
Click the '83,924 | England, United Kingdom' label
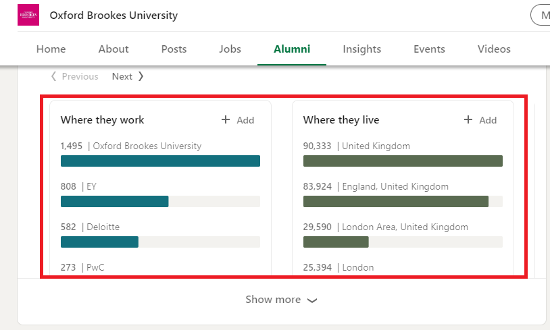(x=376, y=187)
